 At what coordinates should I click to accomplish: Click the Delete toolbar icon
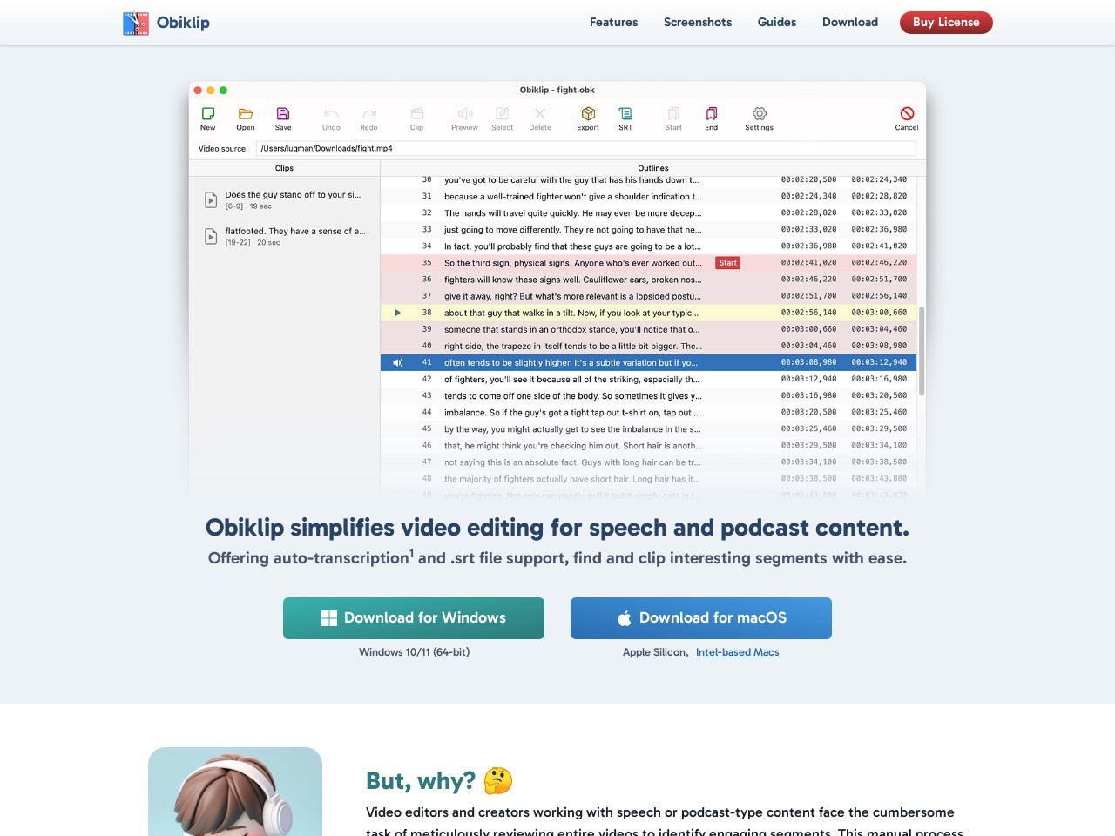tap(540, 114)
